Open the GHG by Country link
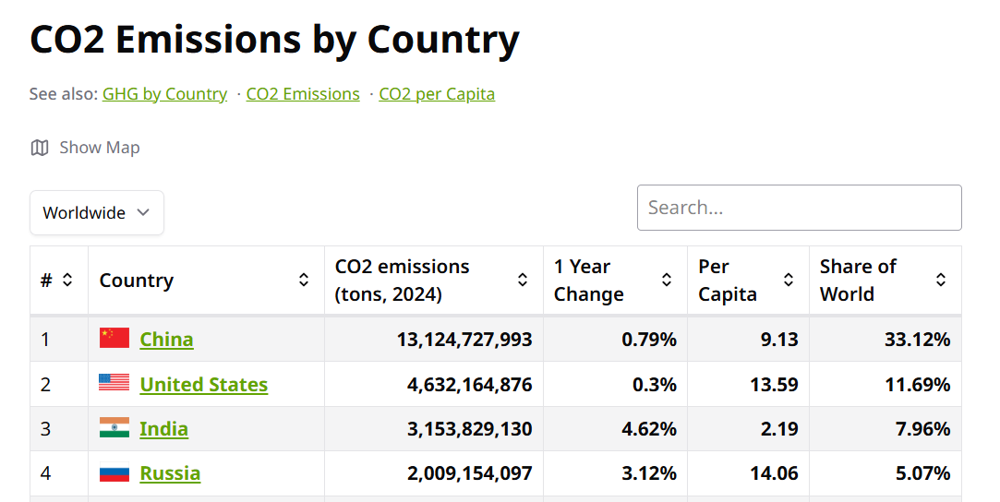The width and height of the screenshot is (1000, 502). (164, 94)
